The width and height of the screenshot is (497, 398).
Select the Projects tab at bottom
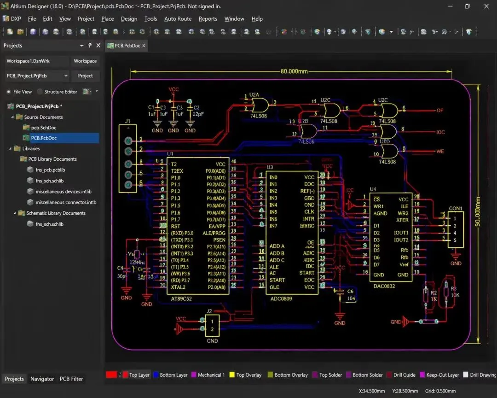[14, 379]
